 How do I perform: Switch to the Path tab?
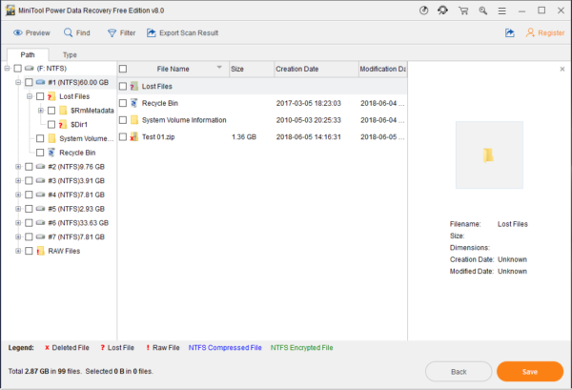[28, 54]
